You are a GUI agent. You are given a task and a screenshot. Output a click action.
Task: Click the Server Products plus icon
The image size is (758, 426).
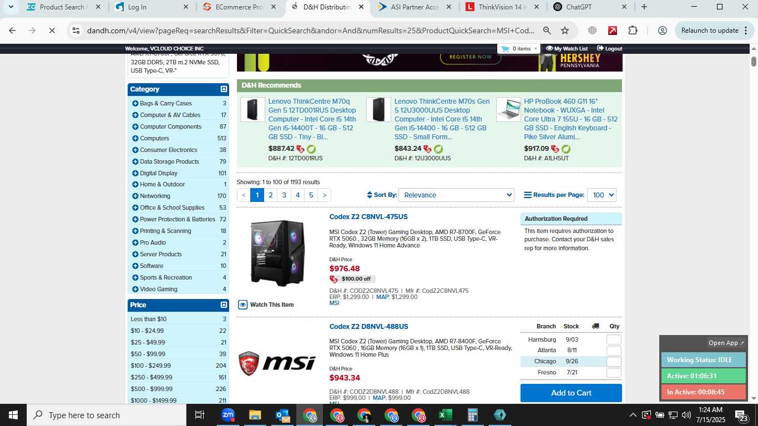coord(135,254)
